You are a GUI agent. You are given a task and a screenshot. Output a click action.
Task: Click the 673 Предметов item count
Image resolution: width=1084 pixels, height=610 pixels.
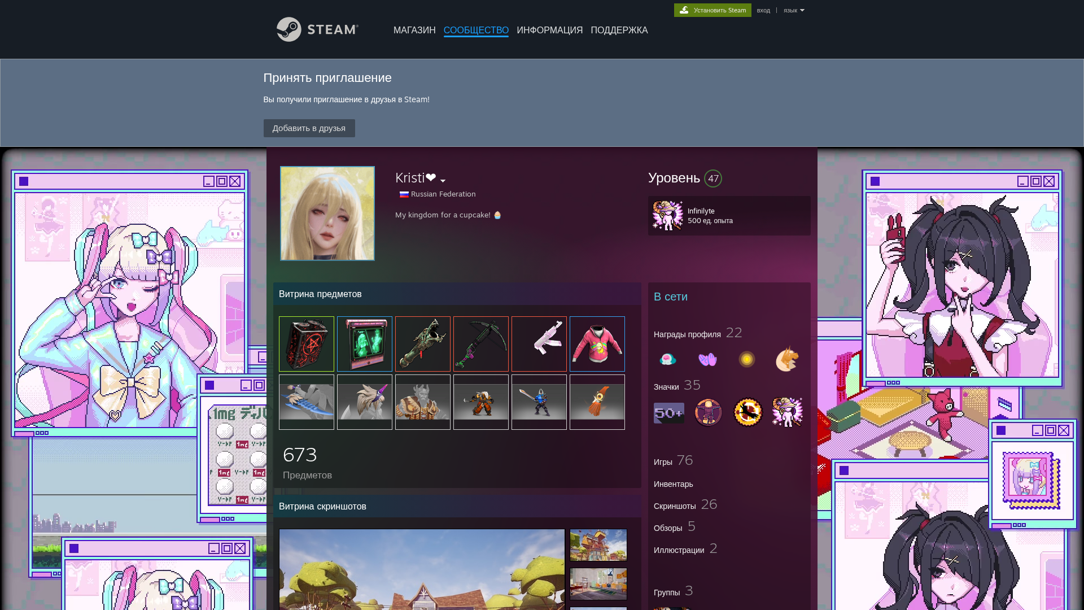(308, 463)
